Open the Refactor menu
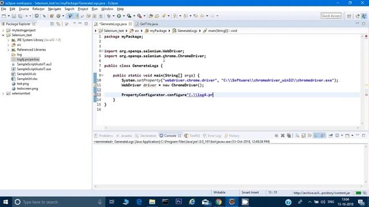 (x=39, y=9)
